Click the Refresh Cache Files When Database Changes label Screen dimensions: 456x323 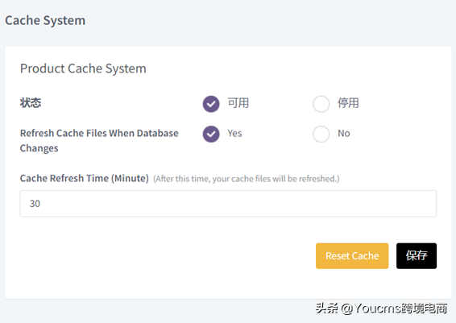99,141
